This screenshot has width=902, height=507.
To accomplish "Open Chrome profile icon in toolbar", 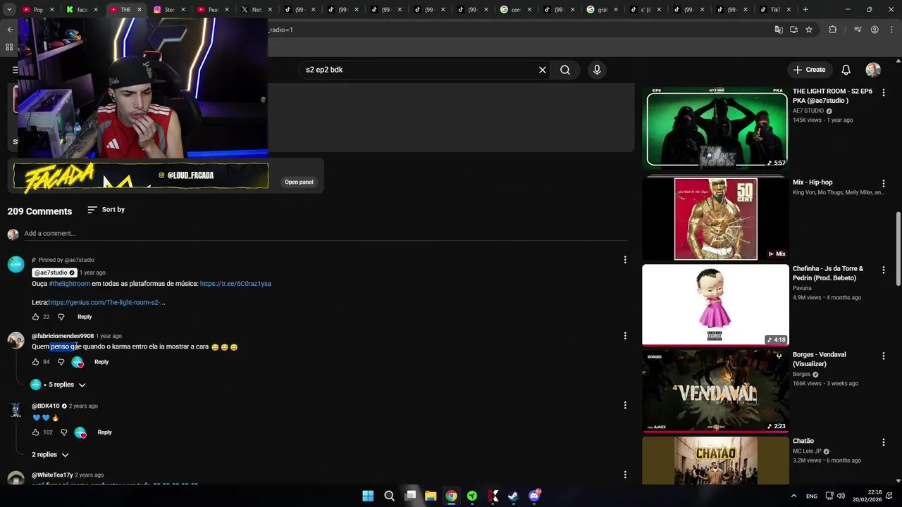I will pos(875,30).
